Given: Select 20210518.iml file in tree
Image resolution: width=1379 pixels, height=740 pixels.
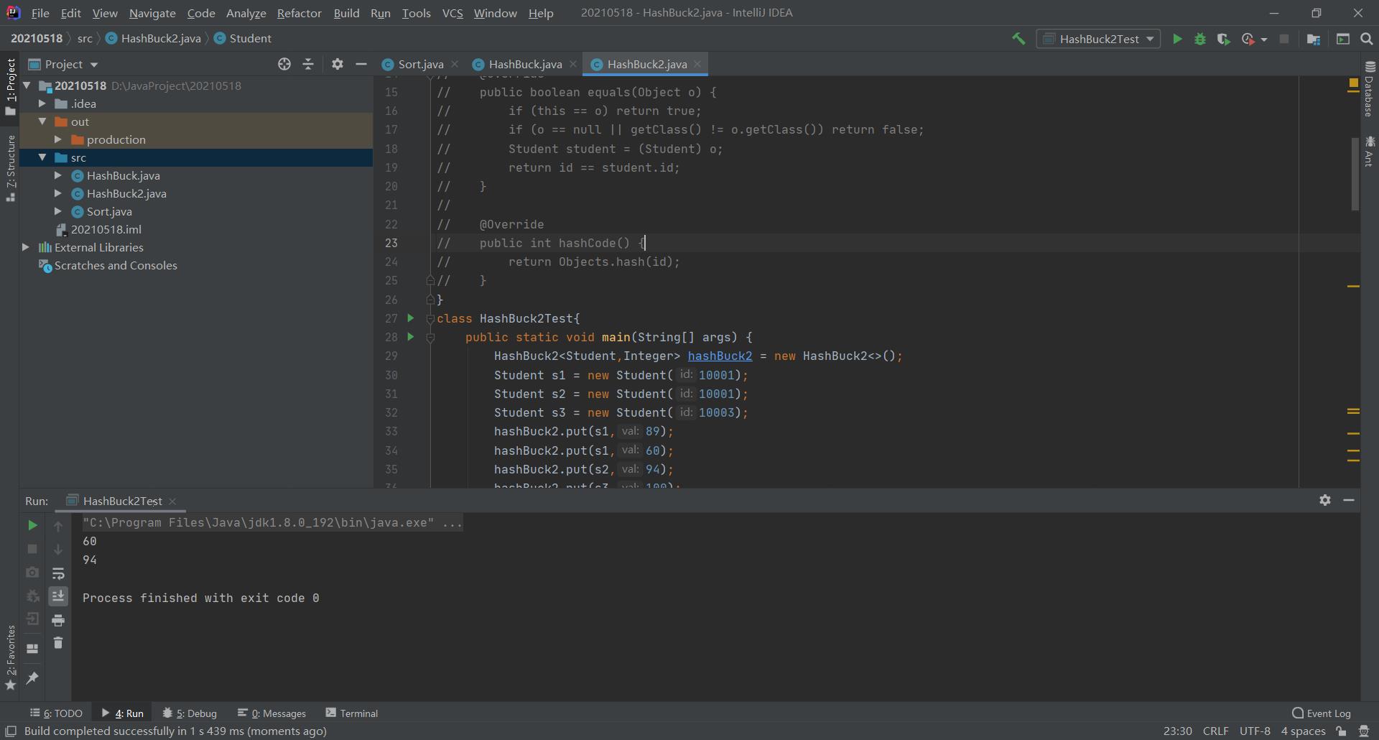Looking at the screenshot, I should click(x=106, y=229).
